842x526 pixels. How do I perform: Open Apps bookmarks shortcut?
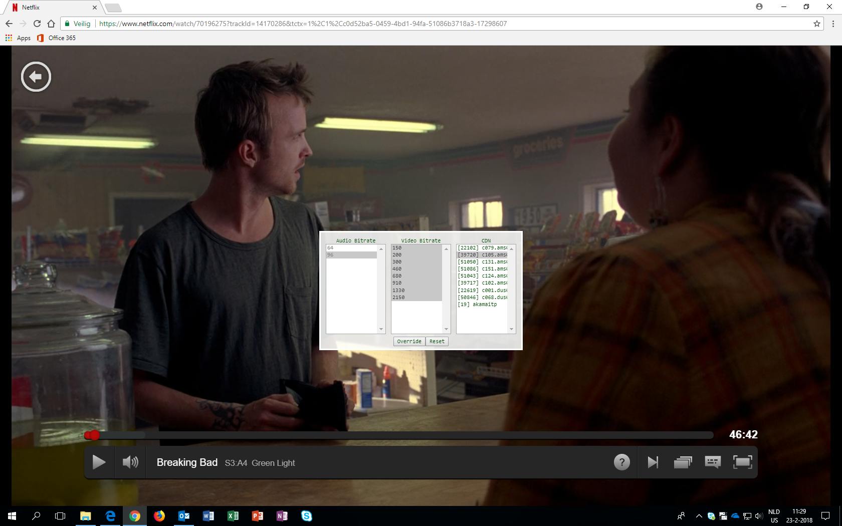coord(18,38)
